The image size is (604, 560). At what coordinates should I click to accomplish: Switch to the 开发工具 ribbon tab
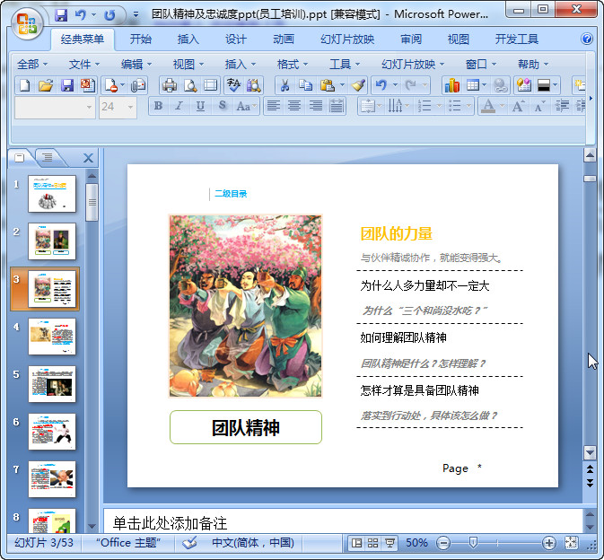pos(517,39)
